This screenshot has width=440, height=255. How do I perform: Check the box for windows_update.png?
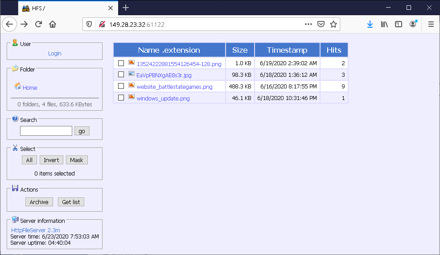(121, 98)
